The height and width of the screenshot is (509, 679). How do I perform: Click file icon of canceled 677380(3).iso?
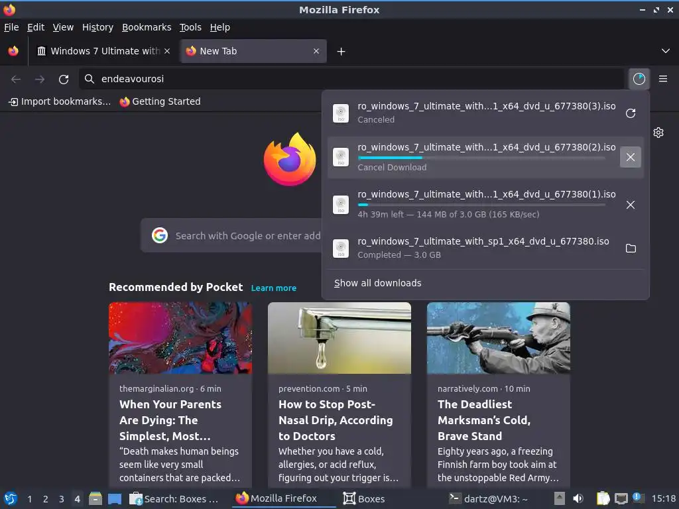(341, 113)
